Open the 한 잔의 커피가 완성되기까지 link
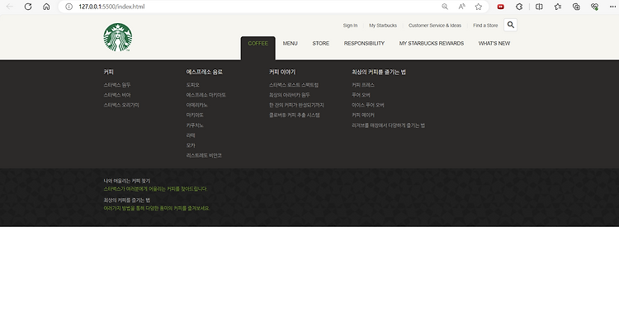619x321 pixels. pyautogui.click(x=296, y=105)
